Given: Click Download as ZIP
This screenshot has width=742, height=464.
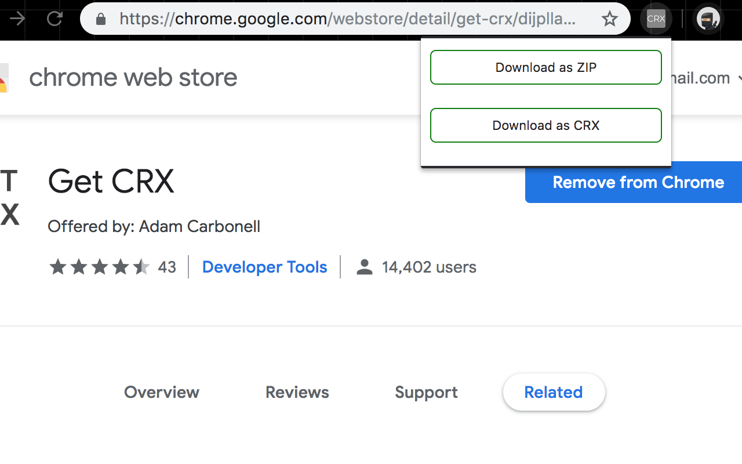Looking at the screenshot, I should (x=545, y=67).
